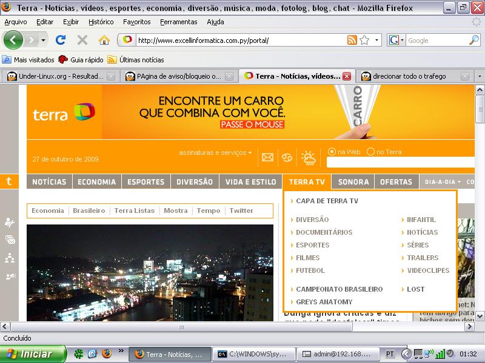Viewport: 485px width, 363px height.
Task: Select VIDEOCLIPES in Terra TV menu
Action: (428, 270)
